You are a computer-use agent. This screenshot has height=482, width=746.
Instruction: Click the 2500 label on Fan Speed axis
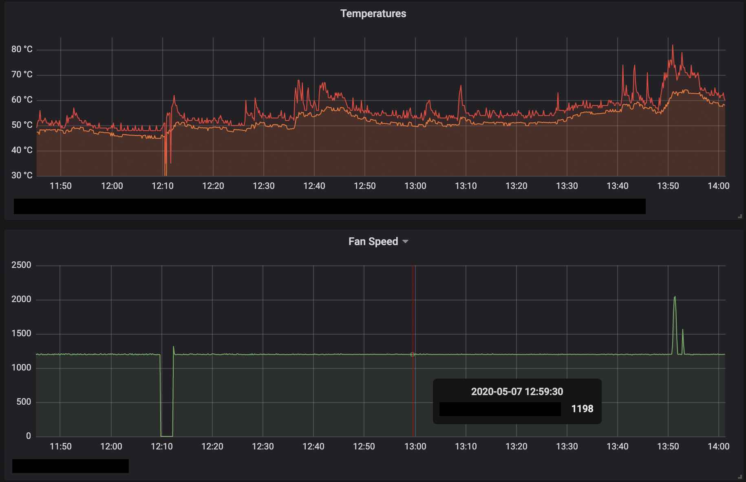coord(21,265)
